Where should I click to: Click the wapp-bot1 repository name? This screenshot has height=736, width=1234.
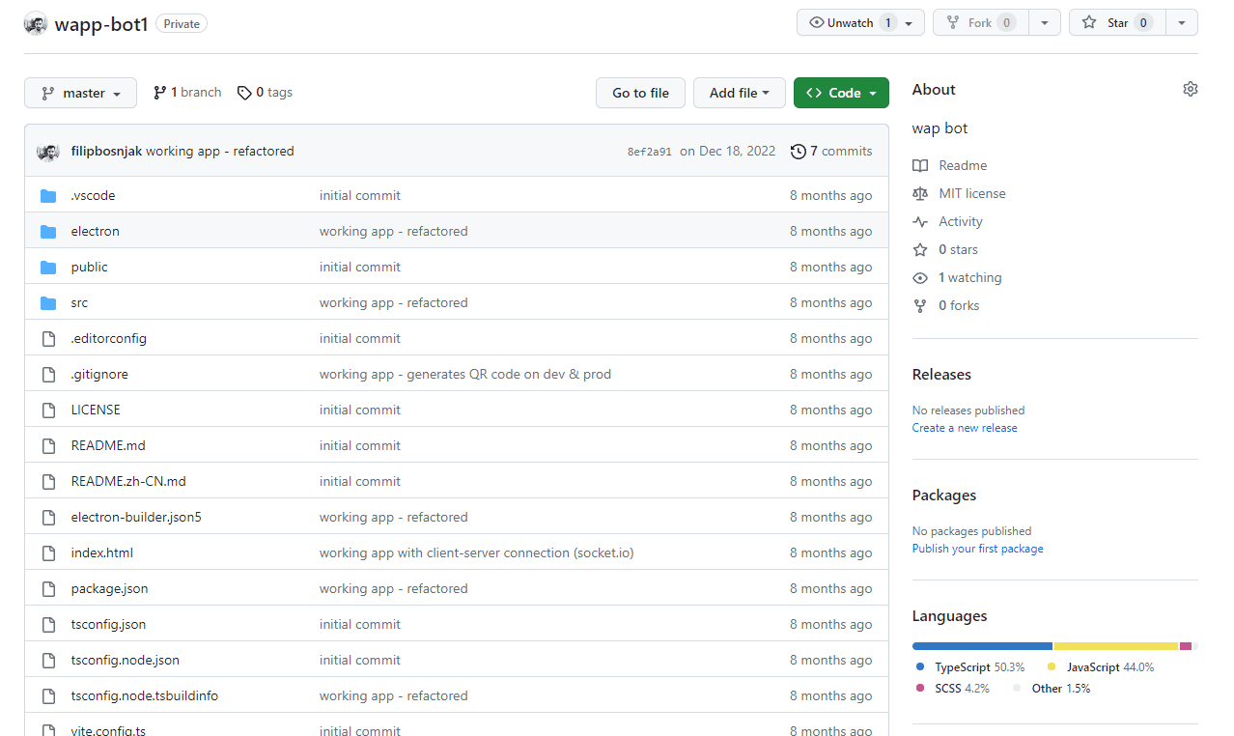coord(101,23)
